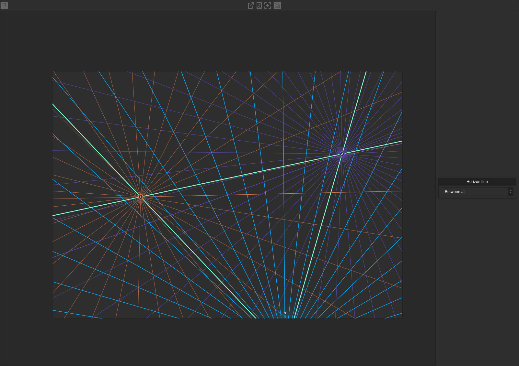Open the help question mark icon
519x366 pixels.
(x=4, y=5)
